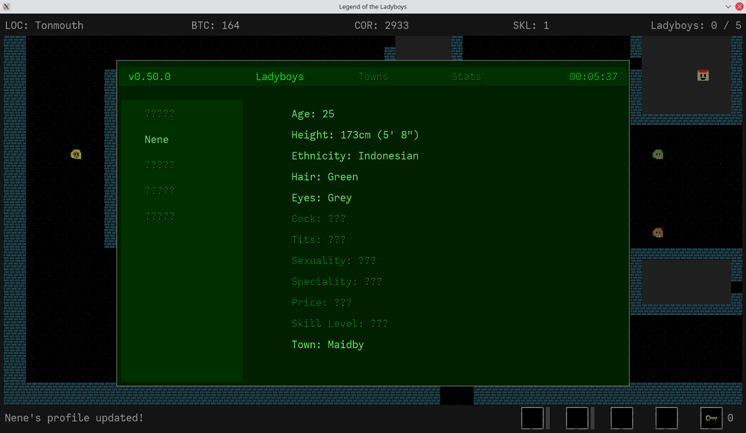746x433 pixels.
Task: Click the X application icon in title bar
Action: click(7, 7)
